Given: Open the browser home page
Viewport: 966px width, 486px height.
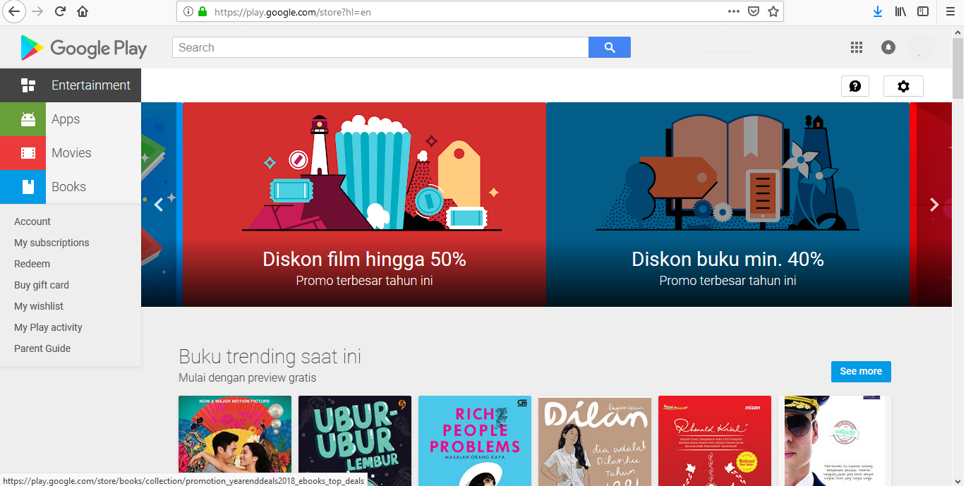Looking at the screenshot, I should click(x=83, y=11).
